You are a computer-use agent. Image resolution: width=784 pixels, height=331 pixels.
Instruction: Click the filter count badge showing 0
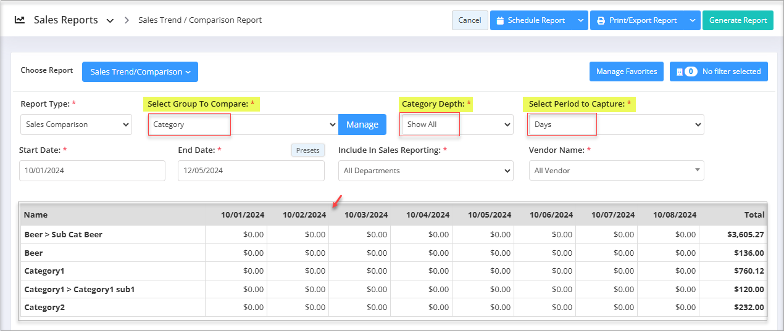click(x=691, y=72)
